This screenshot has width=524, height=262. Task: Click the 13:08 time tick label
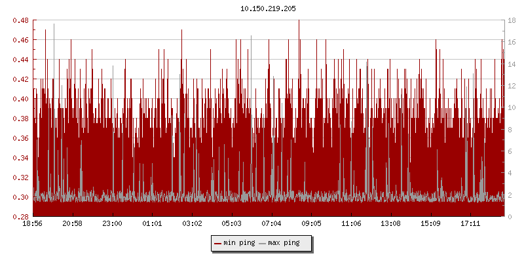click(391, 224)
